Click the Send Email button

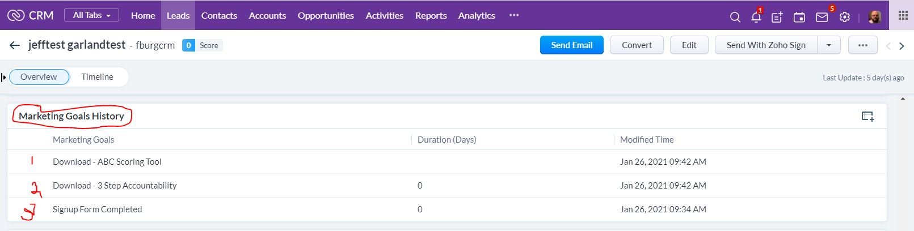(571, 45)
